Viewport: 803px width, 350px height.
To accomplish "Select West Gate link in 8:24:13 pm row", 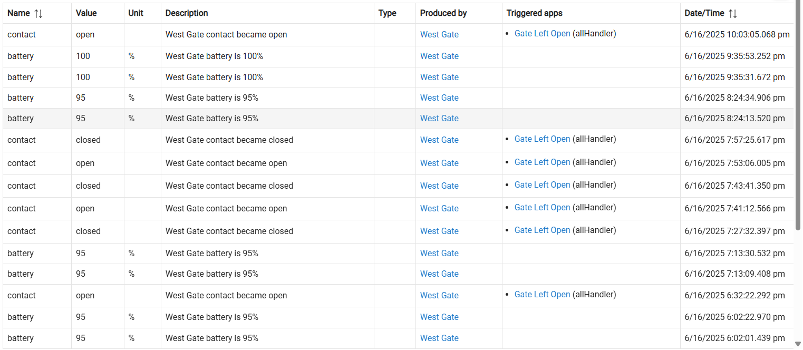I will pyautogui.click(x=439, y=119).
